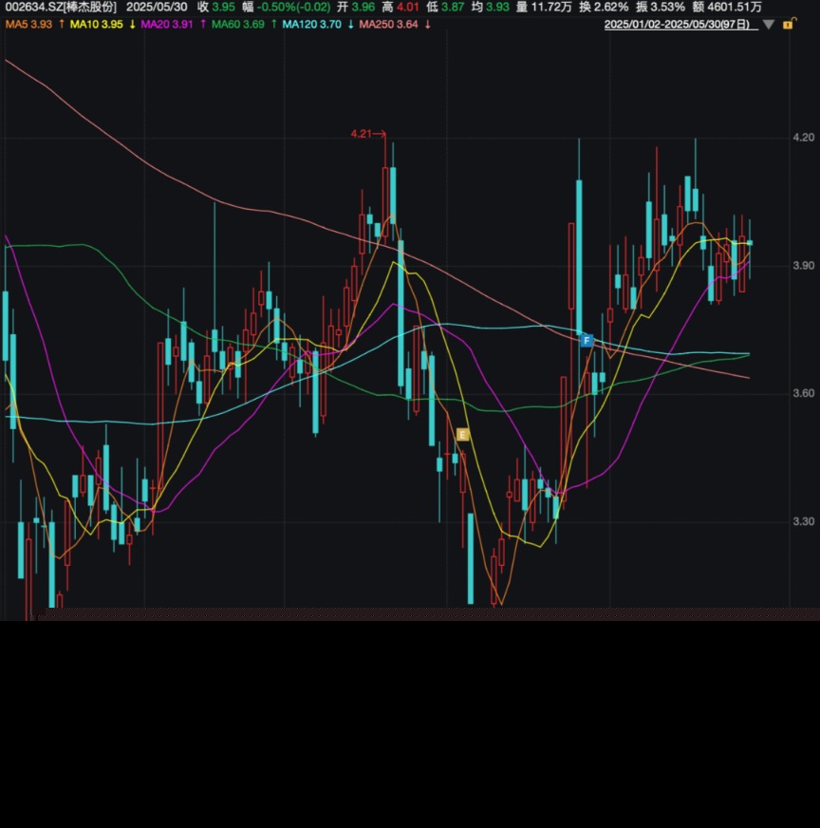The width and height of the screenshot is (820, 828).
Task: Click the 3.90 price axis label
Action: click(803, 266)
